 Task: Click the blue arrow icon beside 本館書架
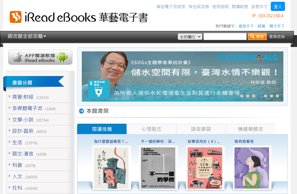tap(81, 111)
